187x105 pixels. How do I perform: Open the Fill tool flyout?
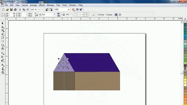click(x=3, y=72)
